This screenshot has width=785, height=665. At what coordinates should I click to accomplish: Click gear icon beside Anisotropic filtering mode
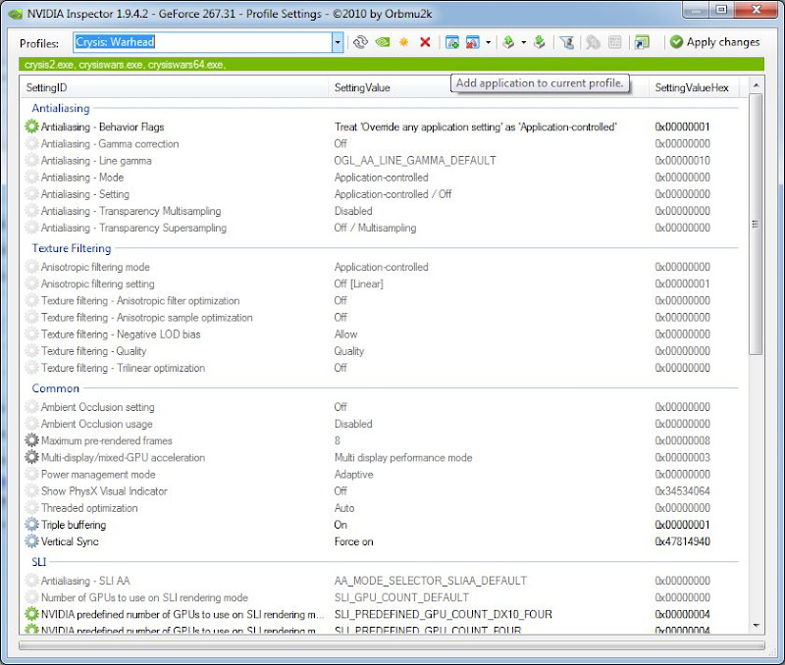31,267
